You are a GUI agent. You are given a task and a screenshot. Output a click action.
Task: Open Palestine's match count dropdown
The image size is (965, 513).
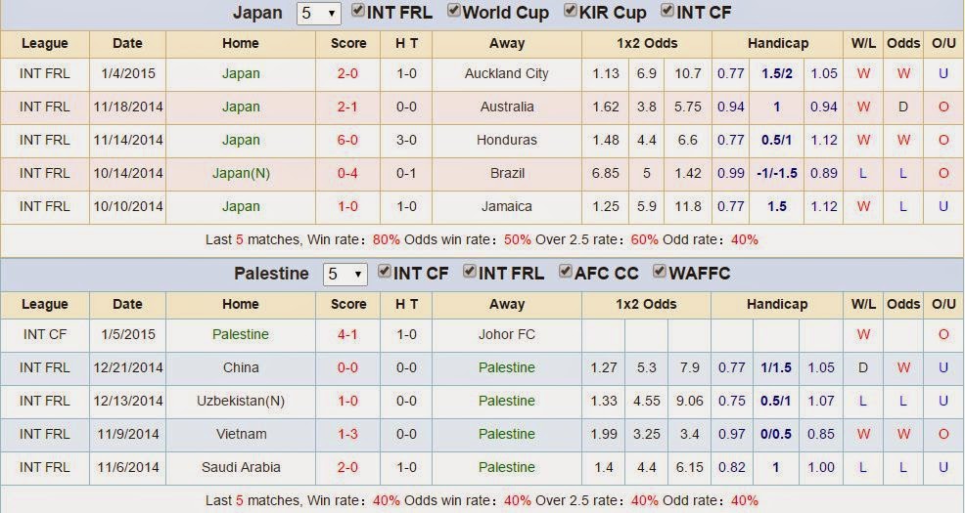click(345, 274)
